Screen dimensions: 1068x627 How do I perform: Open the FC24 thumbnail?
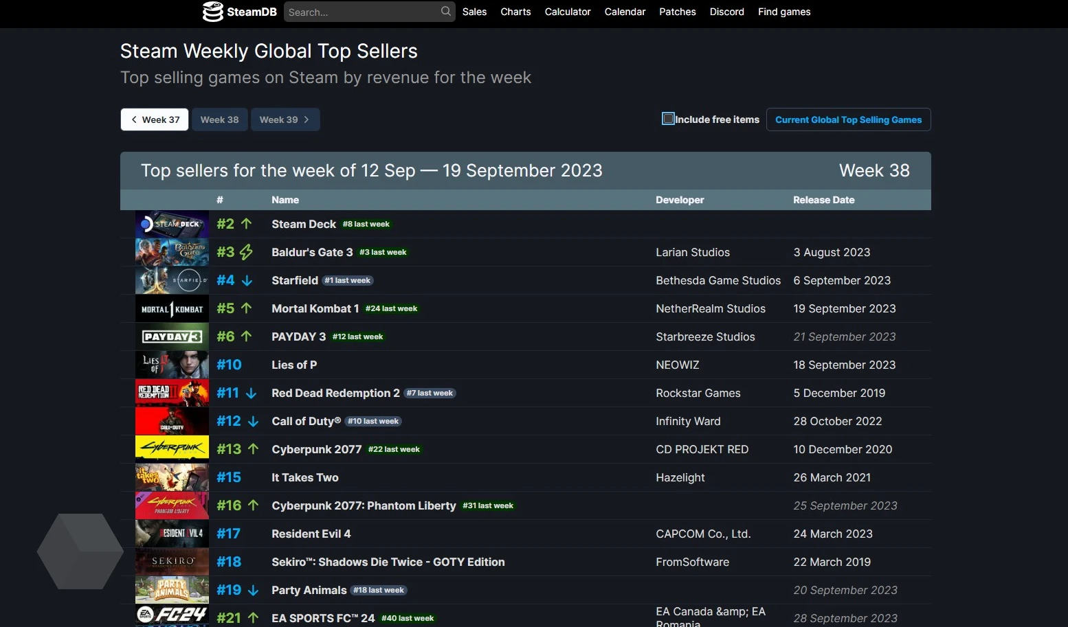(172, 616)
